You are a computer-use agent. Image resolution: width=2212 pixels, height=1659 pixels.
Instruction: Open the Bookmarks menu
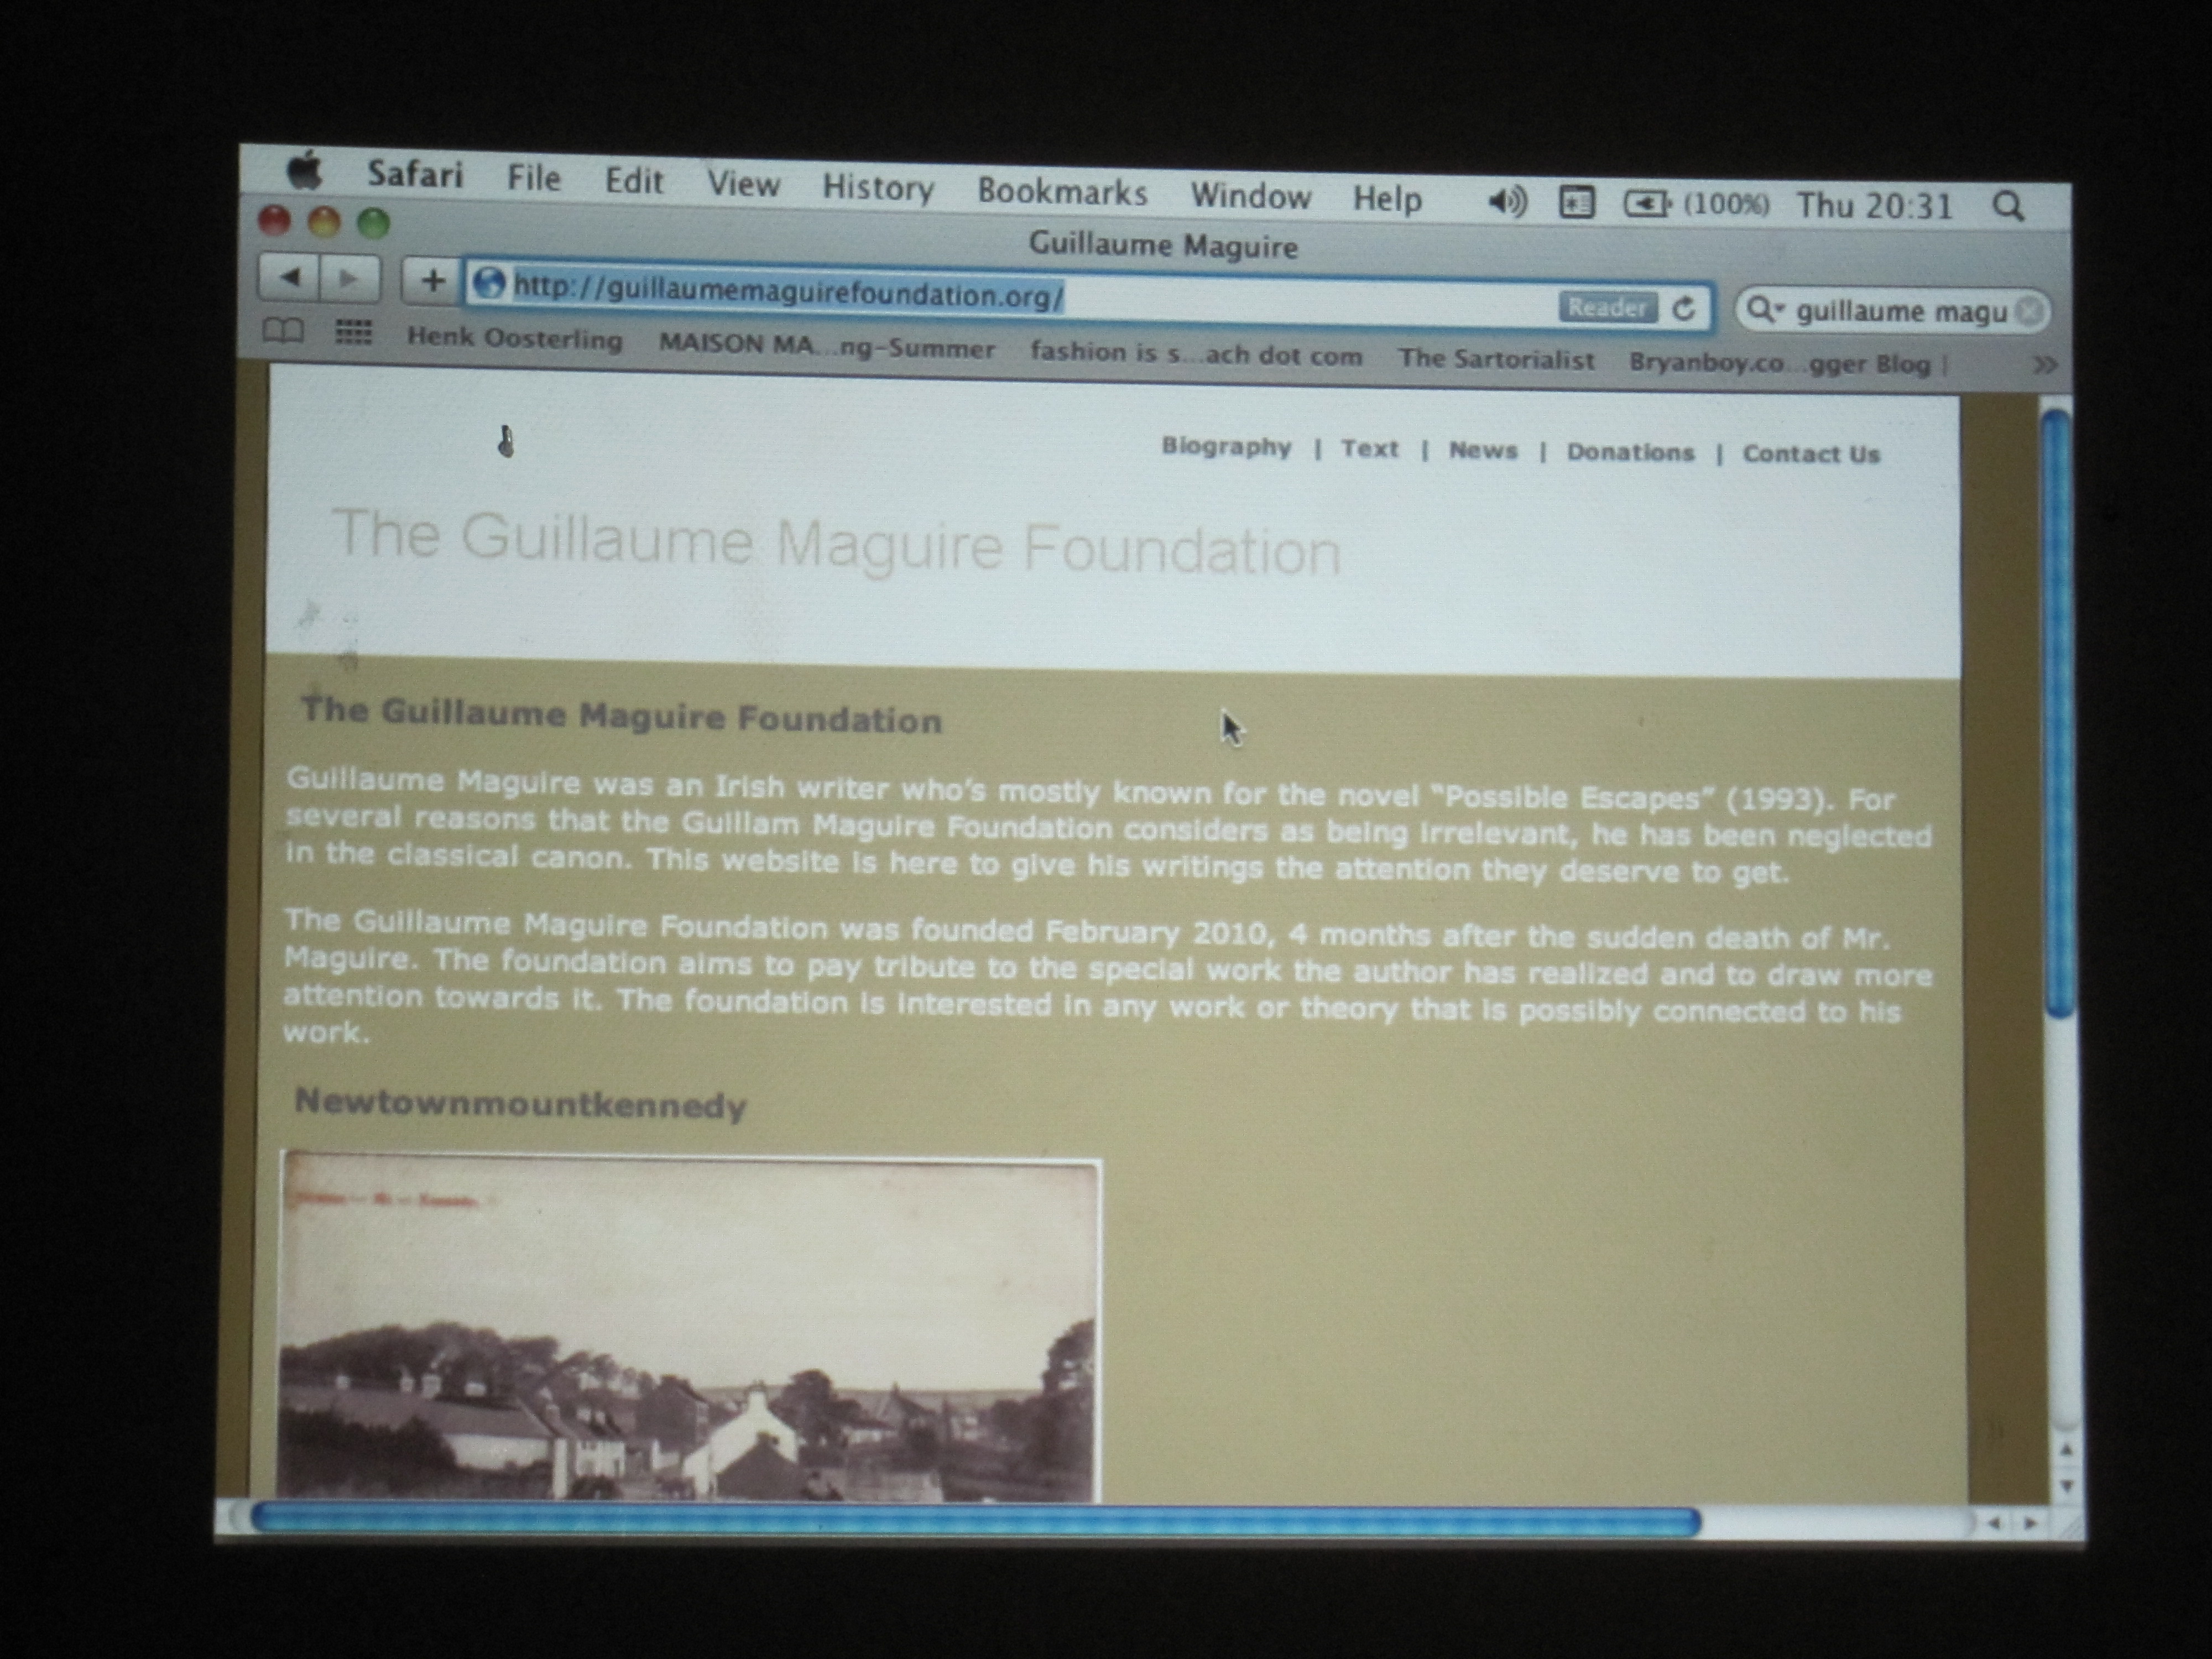click(1062, 191)
